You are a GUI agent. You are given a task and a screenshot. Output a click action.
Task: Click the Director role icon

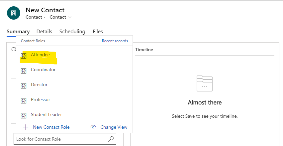pyautogui.click(x=24, y=85)
